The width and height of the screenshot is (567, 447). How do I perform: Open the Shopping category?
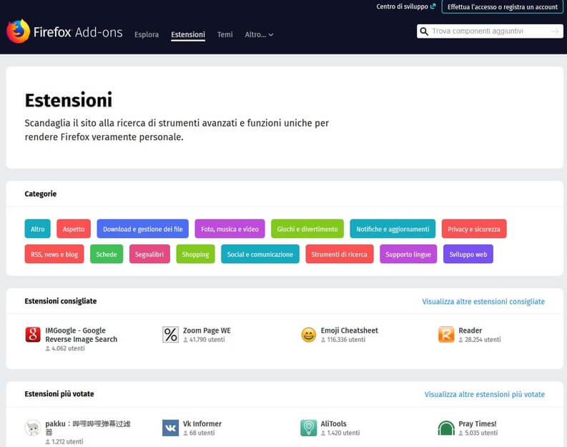point(195,254)
